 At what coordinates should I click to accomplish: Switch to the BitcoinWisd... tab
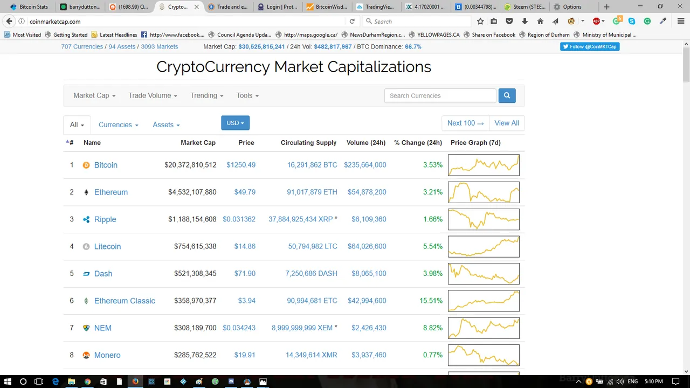327,7
